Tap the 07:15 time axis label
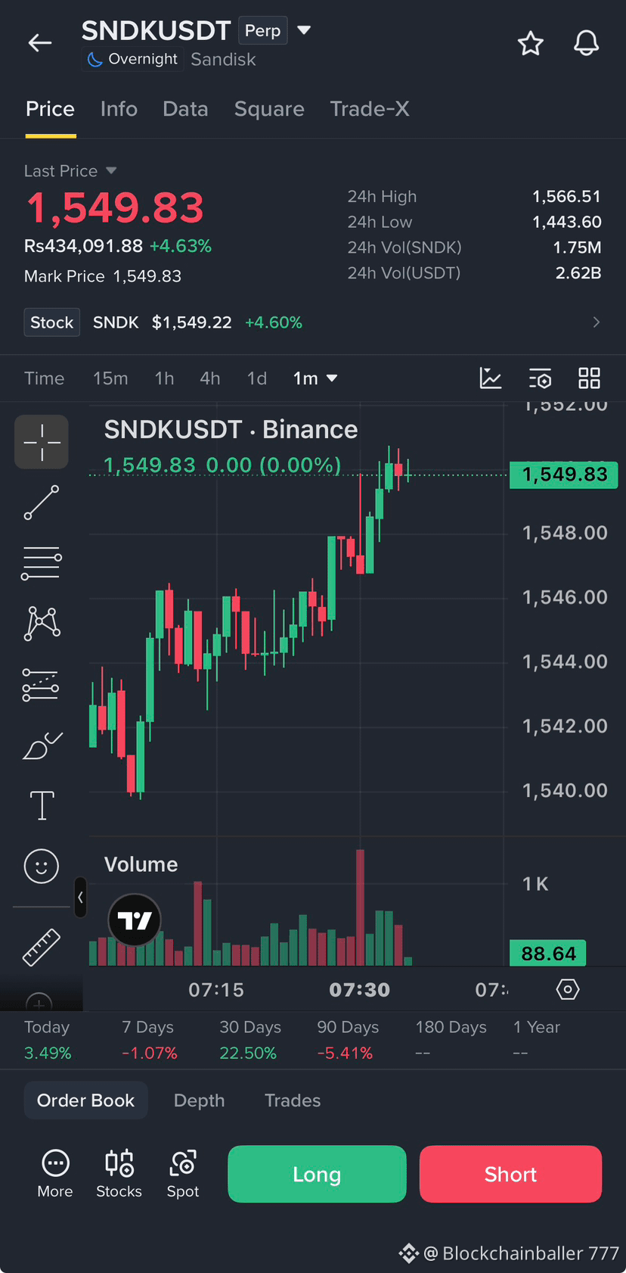The image size is (626, 1273). click(216, 990)
